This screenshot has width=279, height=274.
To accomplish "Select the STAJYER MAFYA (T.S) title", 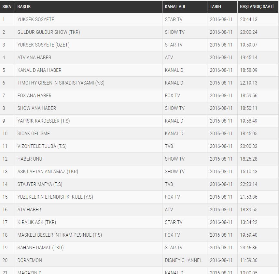I will click(40, 184).
